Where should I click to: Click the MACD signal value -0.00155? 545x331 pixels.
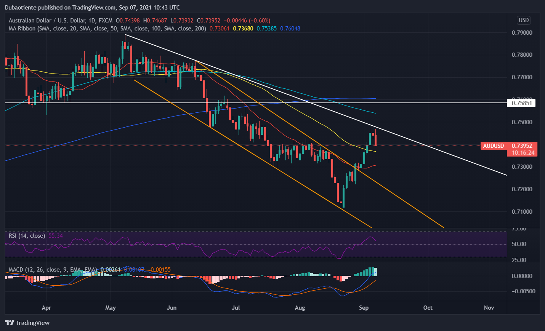pos(159,270)
